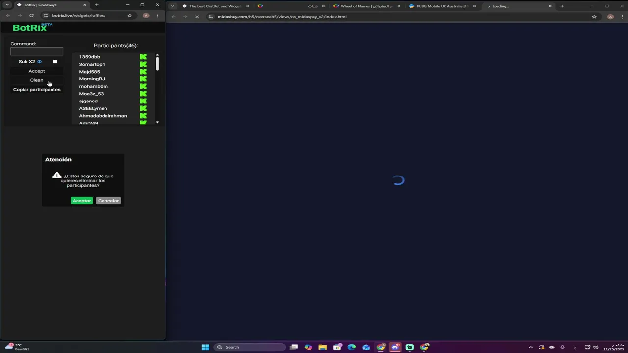Reload the BotRix page

click(31, 15)
